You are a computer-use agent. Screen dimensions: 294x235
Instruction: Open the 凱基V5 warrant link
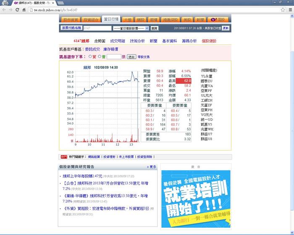(x=207, y=125)
